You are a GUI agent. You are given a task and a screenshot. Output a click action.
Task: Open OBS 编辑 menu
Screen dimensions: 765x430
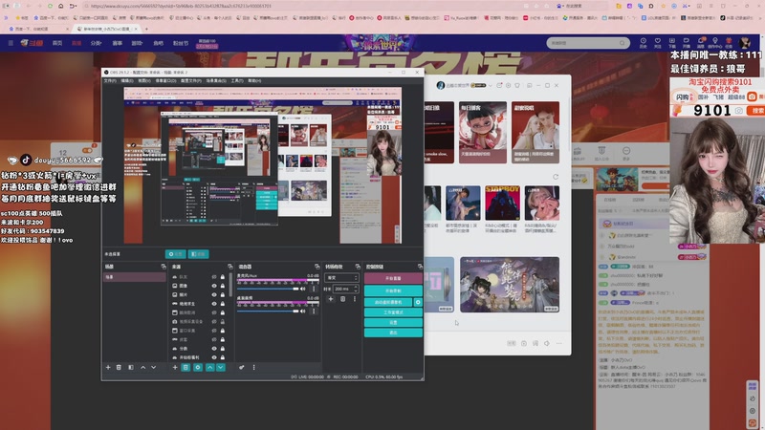click(127, 81)
